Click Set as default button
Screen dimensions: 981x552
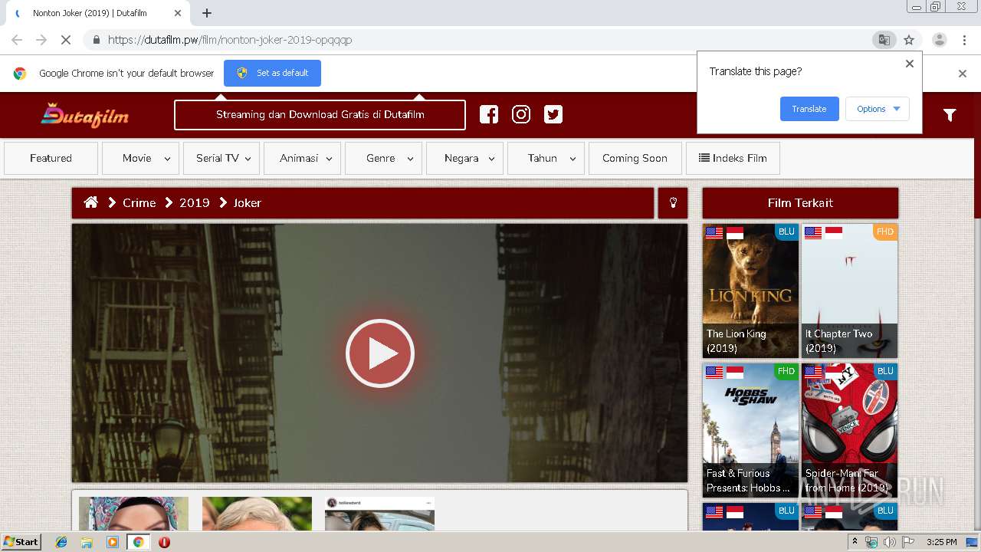coord(272,73)
